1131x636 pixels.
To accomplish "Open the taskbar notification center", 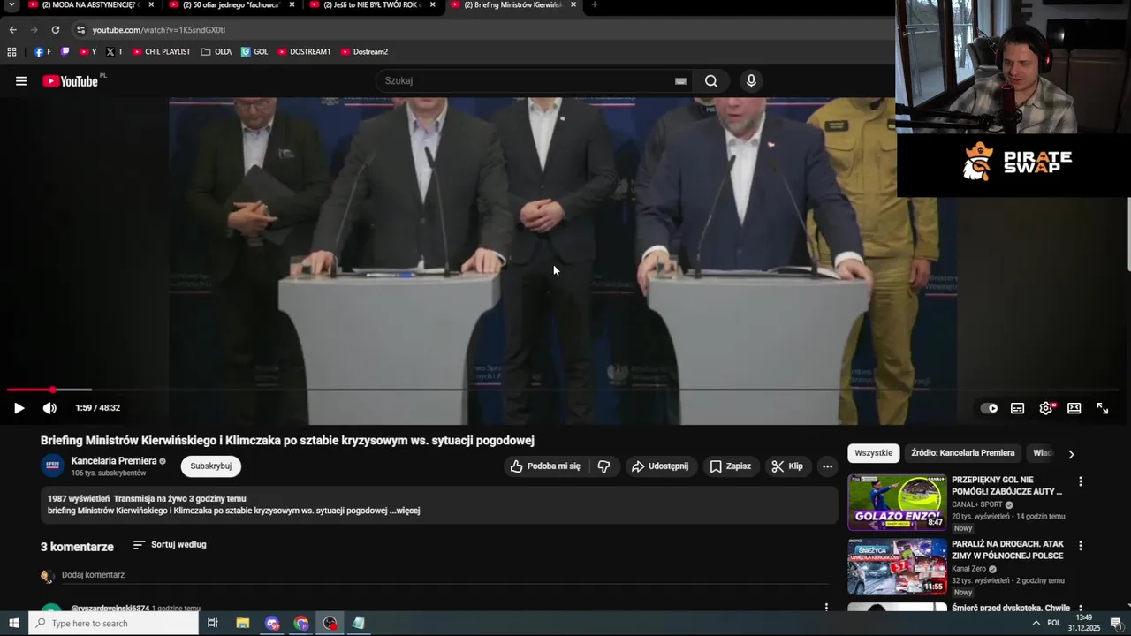I will 1115,624.
